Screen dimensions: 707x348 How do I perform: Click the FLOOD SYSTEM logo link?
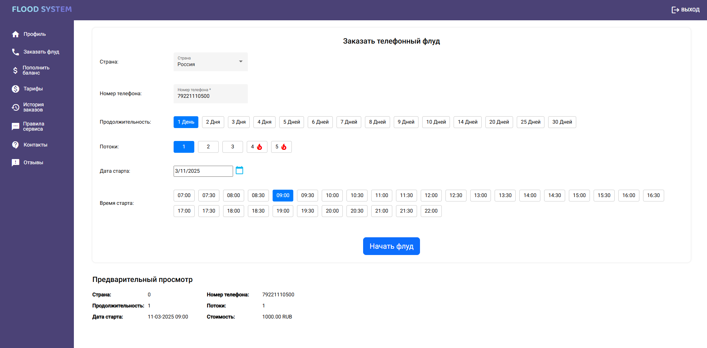coord(42,9)
